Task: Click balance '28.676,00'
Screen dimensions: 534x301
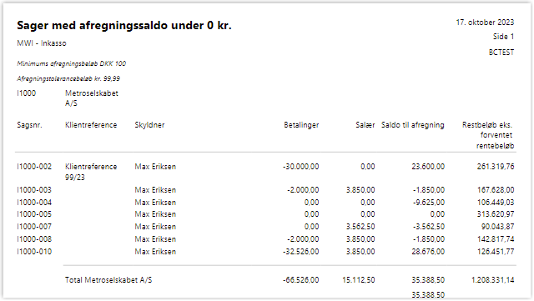Action: pyautogui.click(x=428, y=252)
